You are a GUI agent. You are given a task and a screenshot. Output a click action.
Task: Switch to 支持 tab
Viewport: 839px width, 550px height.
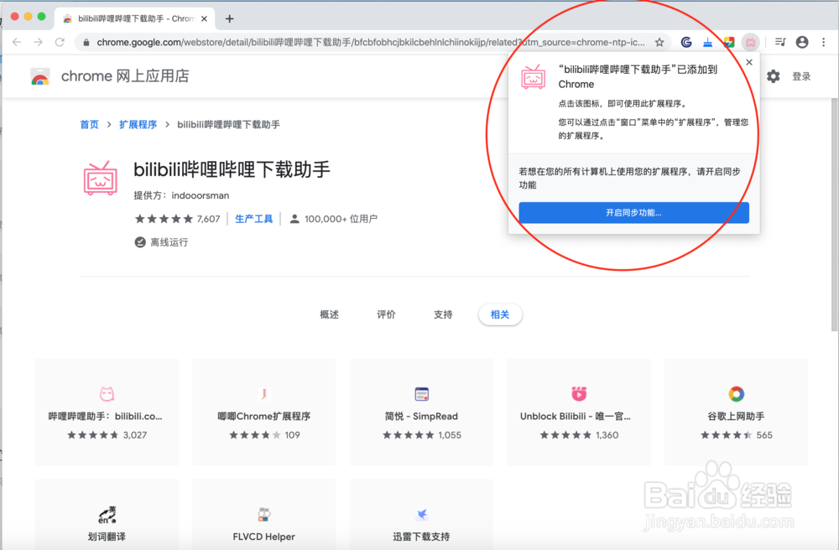pos(442,314)
